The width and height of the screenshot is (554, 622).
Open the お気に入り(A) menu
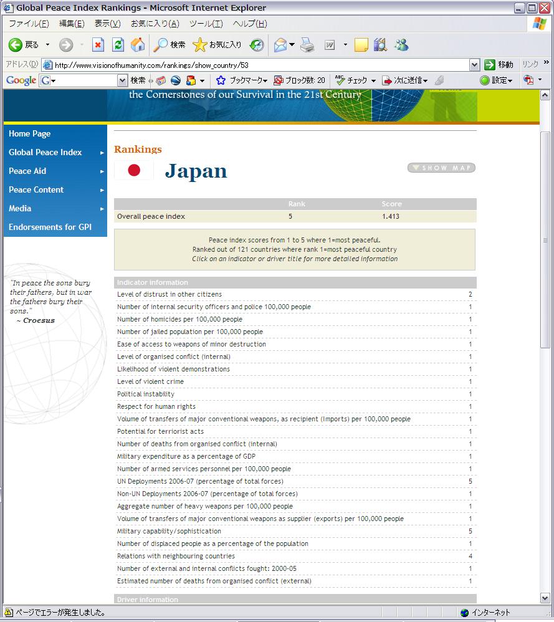[155, 24]
